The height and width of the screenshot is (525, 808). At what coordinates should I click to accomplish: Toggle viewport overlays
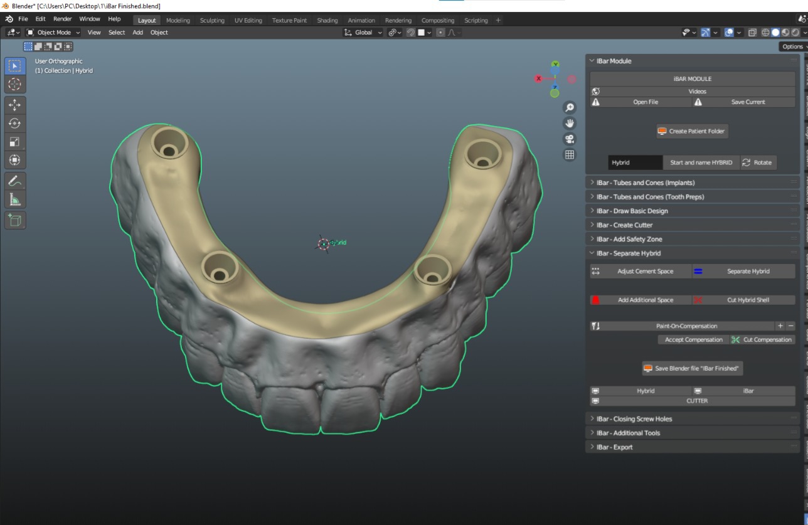729,33
